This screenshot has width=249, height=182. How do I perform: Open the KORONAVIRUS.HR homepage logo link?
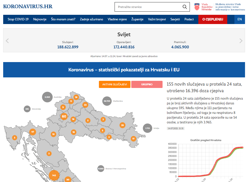[x=28, y=7]
